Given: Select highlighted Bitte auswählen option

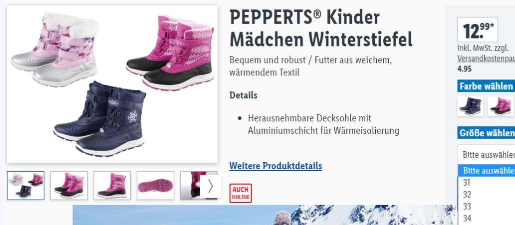Looking at the screenshot, I should [487, 171].
